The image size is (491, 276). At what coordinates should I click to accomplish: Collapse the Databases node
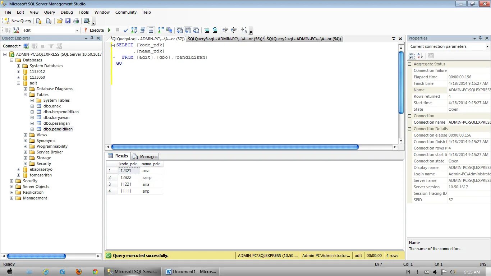(x=12, y=60)
